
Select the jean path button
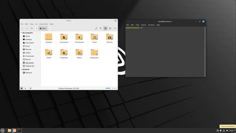(43, 28)
